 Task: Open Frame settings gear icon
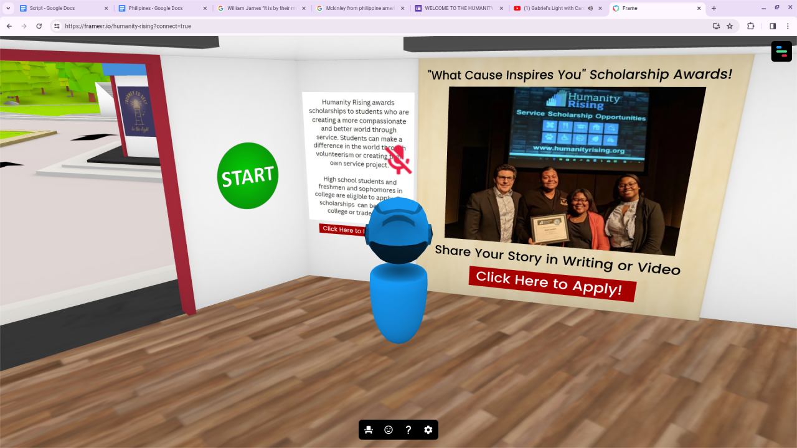[x=428, y=430]
